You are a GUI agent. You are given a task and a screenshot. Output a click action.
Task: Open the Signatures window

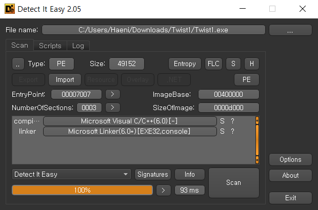click(153, 174)
